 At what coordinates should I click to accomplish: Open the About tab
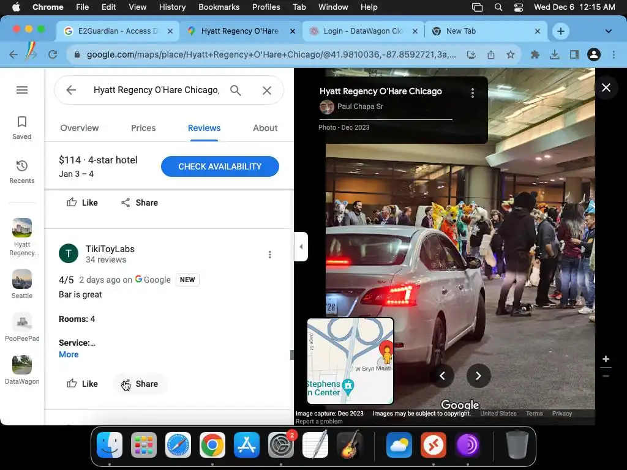(265, 128)
